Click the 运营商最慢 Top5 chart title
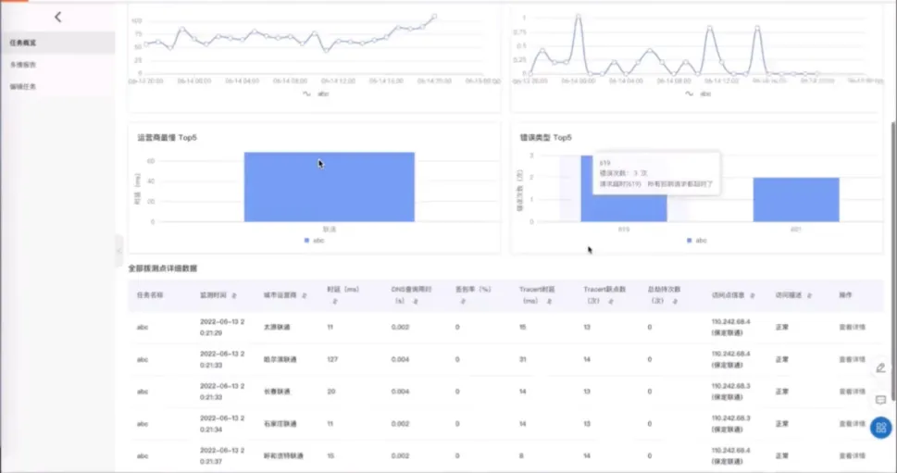Viewport: 897px width, 473px height. pos(167,138)
